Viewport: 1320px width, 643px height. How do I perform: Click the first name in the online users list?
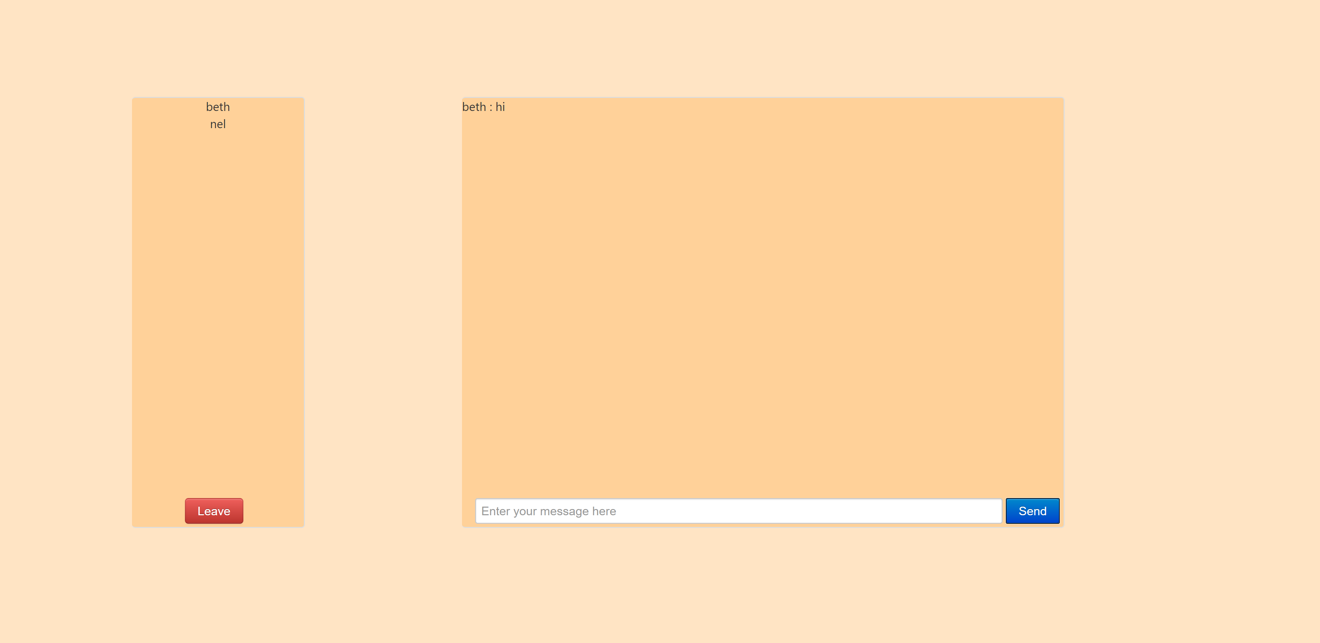(218, 107)
